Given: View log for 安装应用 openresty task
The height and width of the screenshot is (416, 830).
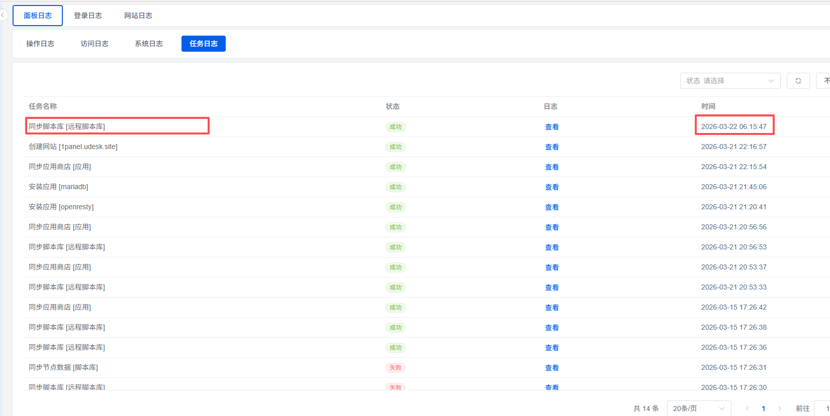Looking at the screenshot, I should (551, 207).
